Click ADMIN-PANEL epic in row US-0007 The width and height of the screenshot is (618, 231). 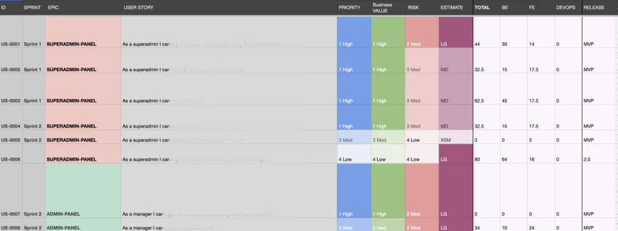[x=83, y=191]
